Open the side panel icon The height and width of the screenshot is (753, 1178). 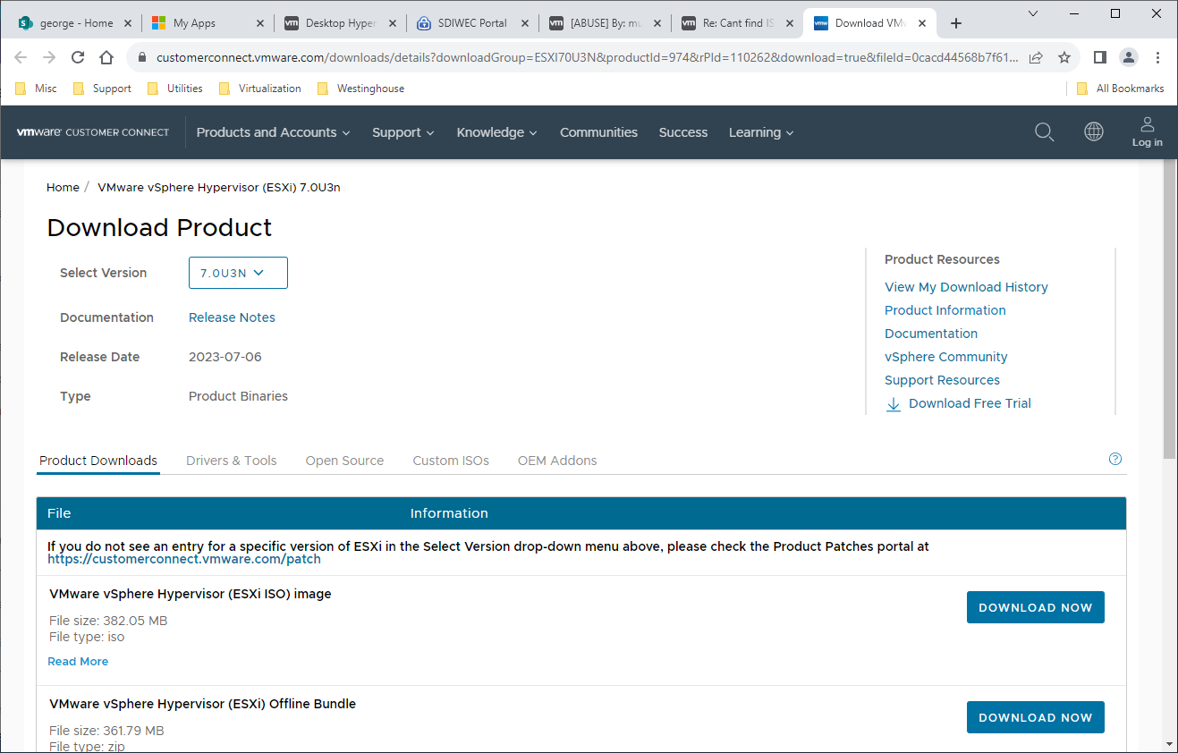click(1100, 57)
